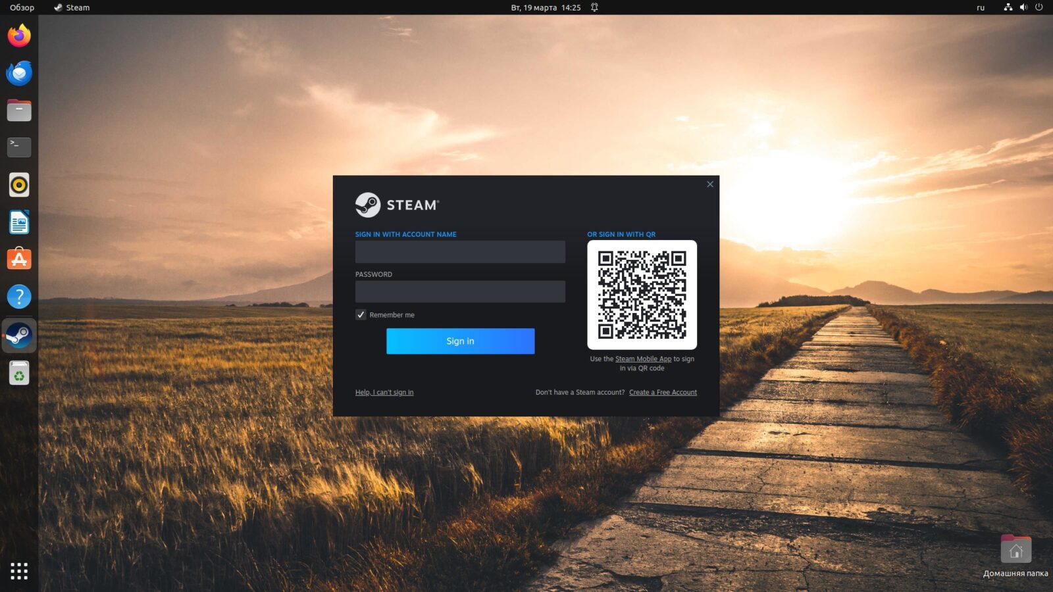The image size is (1053, 592).
Task: Open the Steam app menu in the top bar
Action: click(72, 7)
